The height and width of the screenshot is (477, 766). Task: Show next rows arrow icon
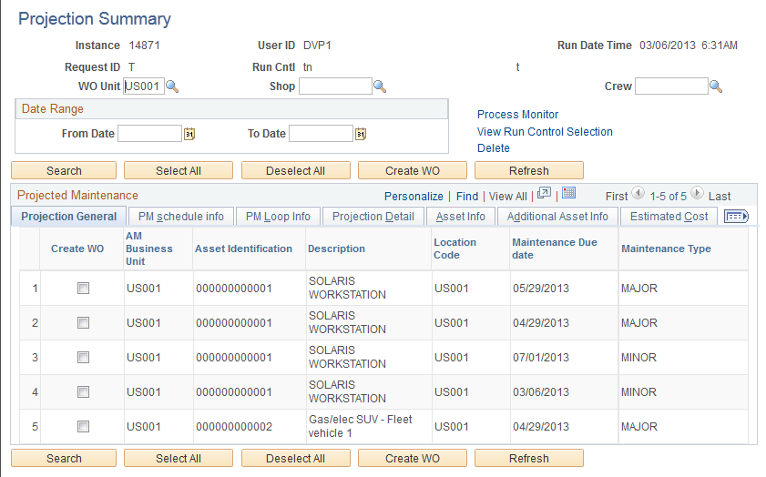pyautogui.click(x=697, y=193)
